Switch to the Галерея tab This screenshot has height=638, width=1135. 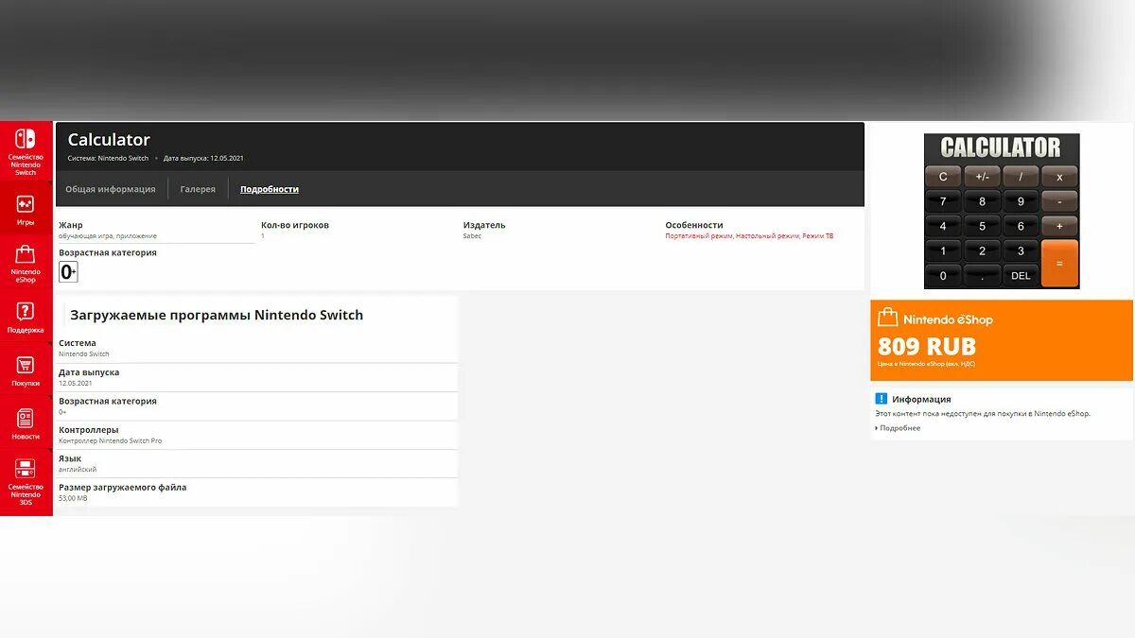coord(198,189)
